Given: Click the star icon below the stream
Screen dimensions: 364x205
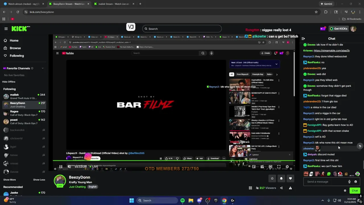Looking at the screenshot, I should (272, 178).
